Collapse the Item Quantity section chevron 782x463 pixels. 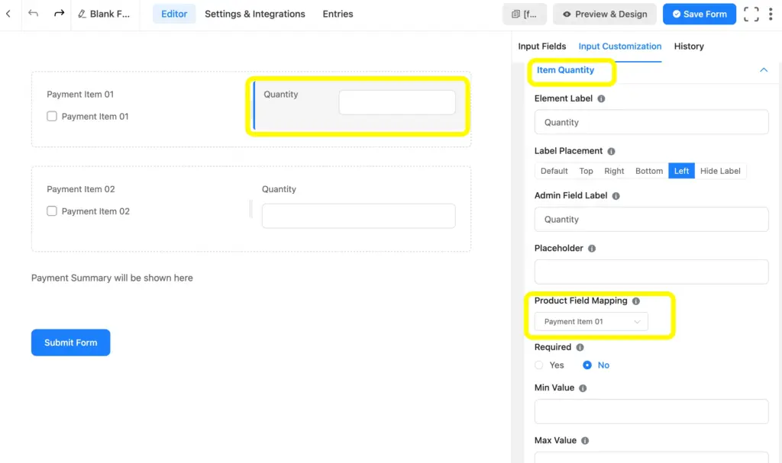point(763,69)
